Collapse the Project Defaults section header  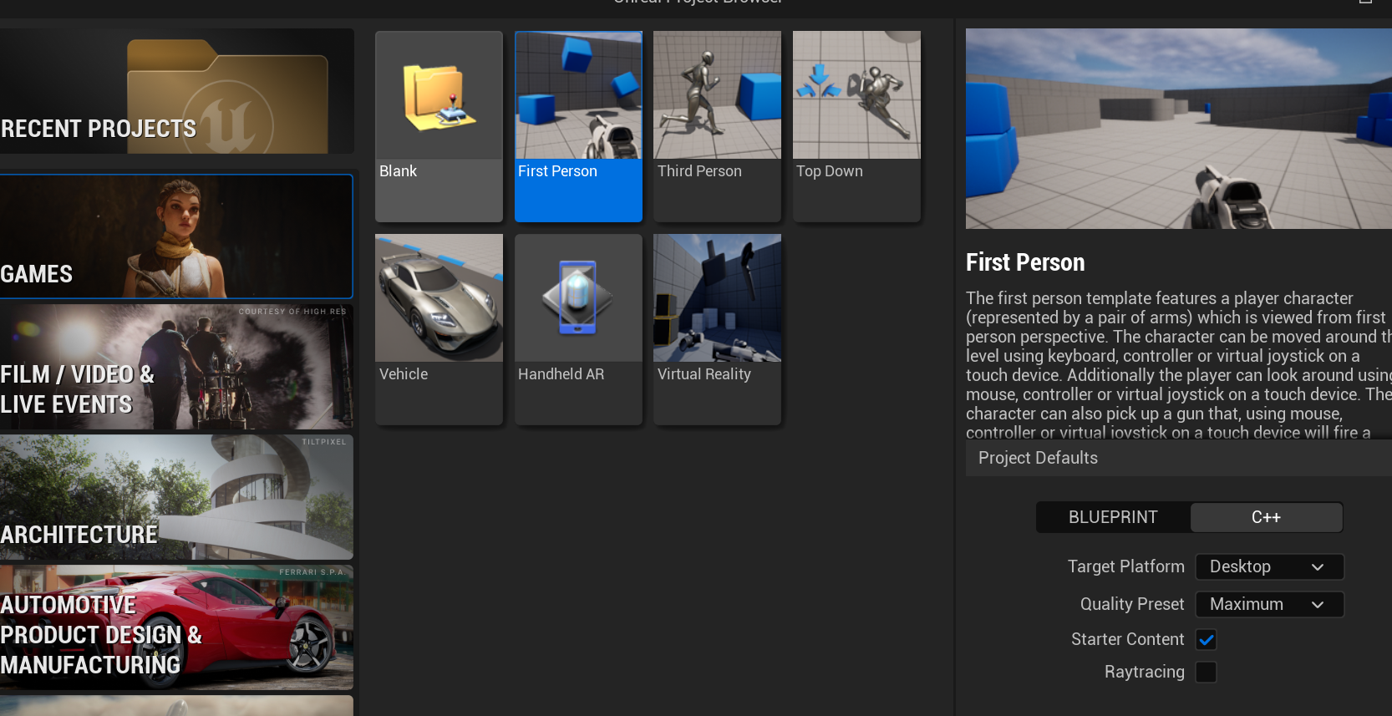1178,458
